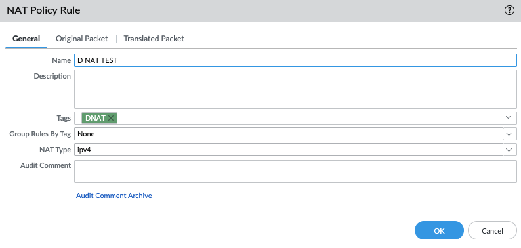The width and height of the screenshot is (521, 248).
Task: Click inside the Name input field
Action: pyautogui.click(x=295, y=60)
